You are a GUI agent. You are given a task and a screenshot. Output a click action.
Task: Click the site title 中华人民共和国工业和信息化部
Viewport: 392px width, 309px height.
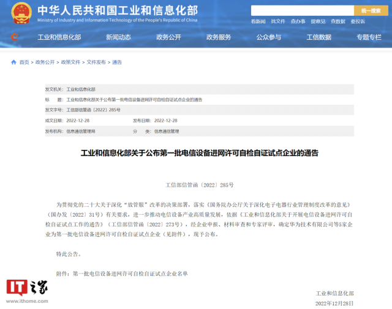click(x=118, y=10)
